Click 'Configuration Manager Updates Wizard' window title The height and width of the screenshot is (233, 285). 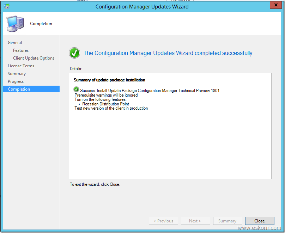click(142, 7)
